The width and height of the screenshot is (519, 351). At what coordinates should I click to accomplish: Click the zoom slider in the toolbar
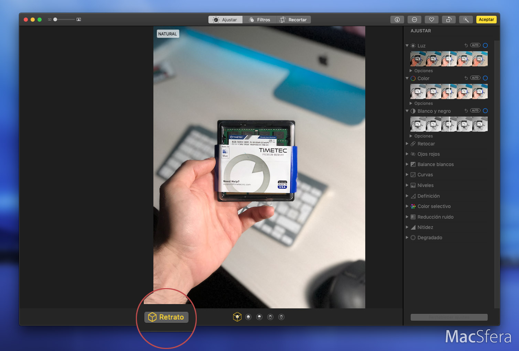[64, 20]
